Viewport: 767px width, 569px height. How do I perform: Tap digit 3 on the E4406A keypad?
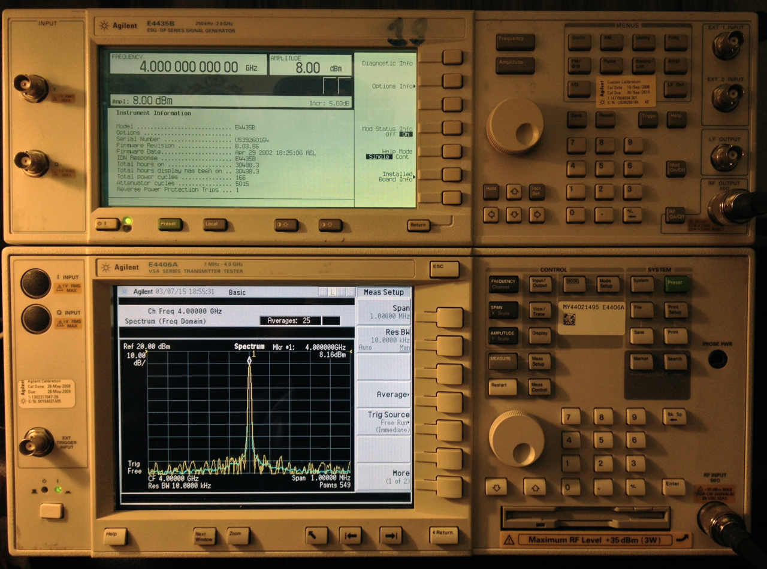[635, 463]
